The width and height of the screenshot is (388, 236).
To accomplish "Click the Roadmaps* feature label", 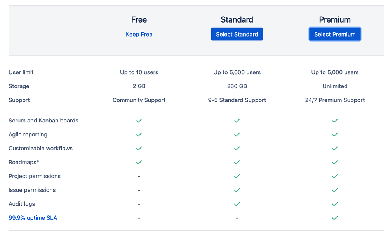I will pos(24,162).
